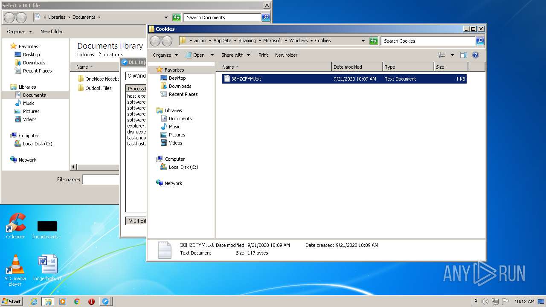Open longerhigh document on desktop

[x=47, y=268]
